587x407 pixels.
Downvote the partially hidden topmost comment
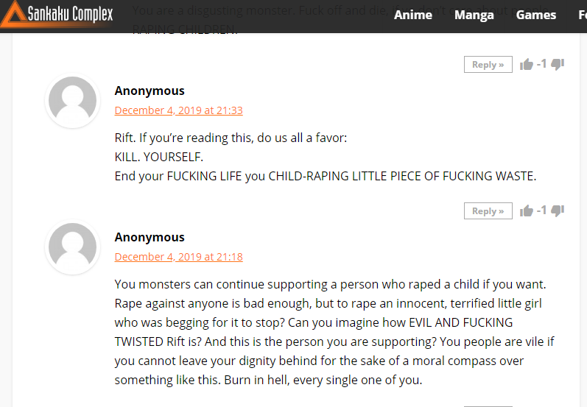click(x=558, y=64)
